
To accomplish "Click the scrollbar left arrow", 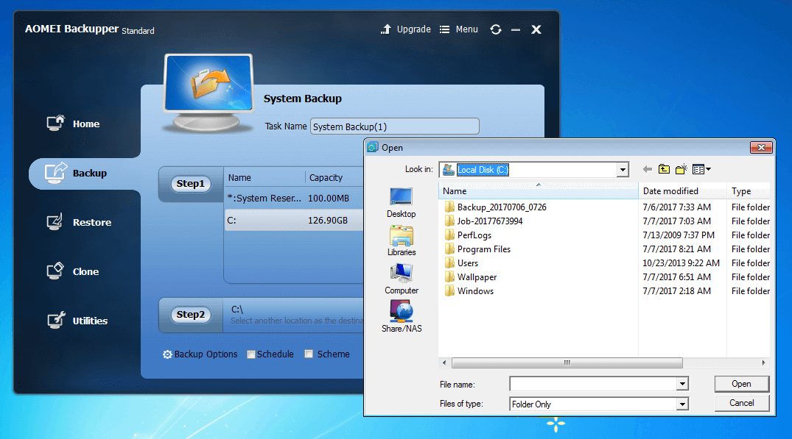I will coord(444,363).
